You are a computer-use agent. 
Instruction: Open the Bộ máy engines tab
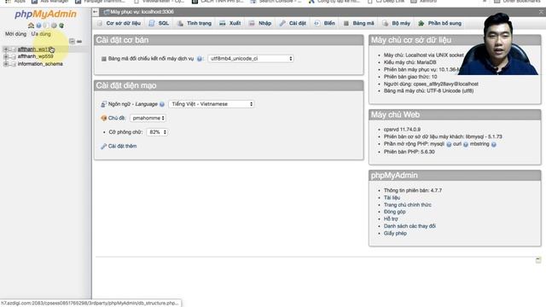pos(396,23)
